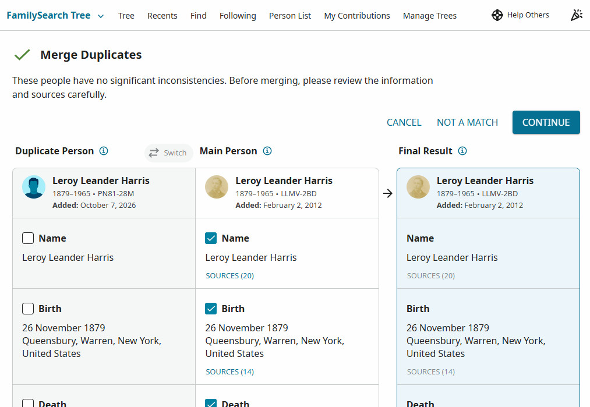The height and width of the screenshot is (407, 590).
Task: Open Person List
Action: point(289,16)
